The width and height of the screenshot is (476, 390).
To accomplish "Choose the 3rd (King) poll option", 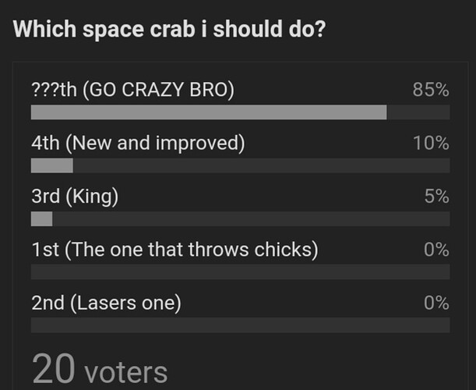I will [x=75, y=197].
